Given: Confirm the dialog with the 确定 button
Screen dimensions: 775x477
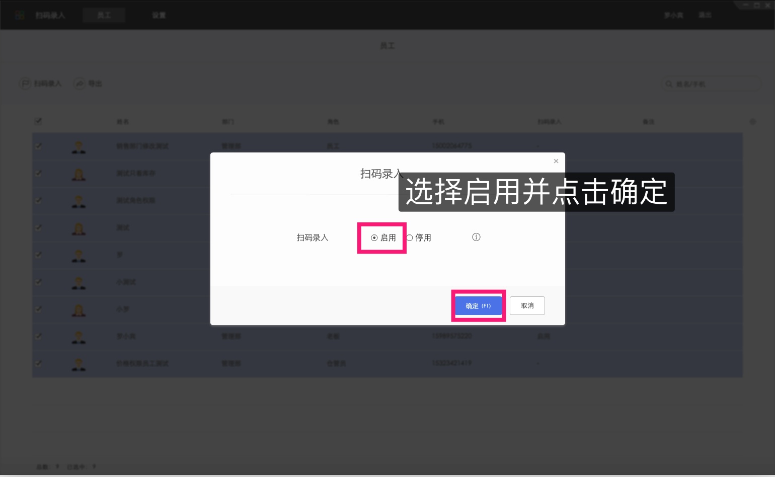Looking at the screenshot, I should click(478, 305).
